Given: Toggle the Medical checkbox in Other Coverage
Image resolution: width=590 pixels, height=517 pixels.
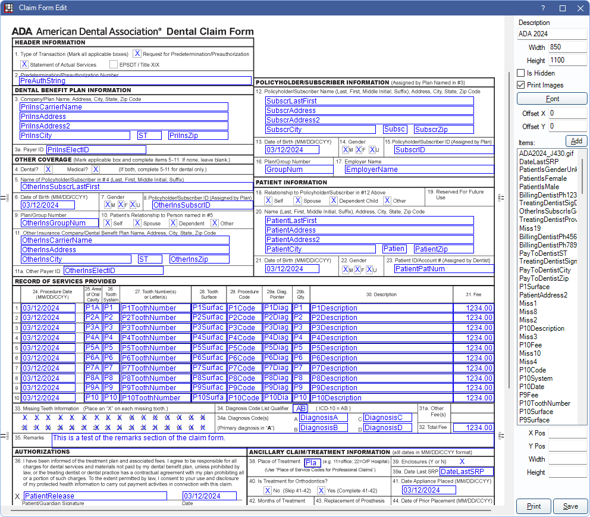Looking at the screenshot, I should click(x=96, y=169).
